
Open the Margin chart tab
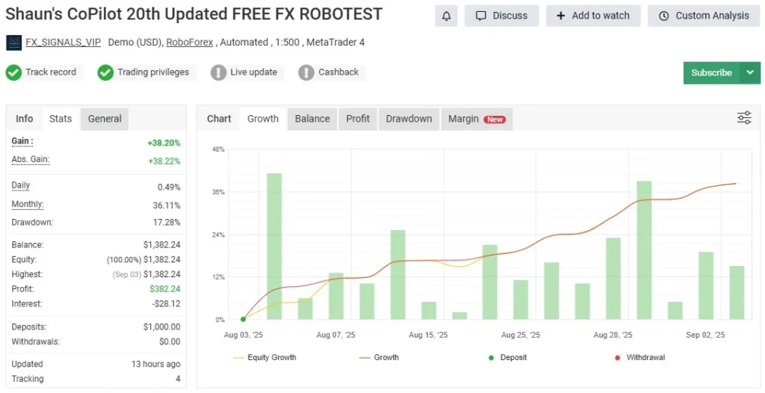click(477, 119)
